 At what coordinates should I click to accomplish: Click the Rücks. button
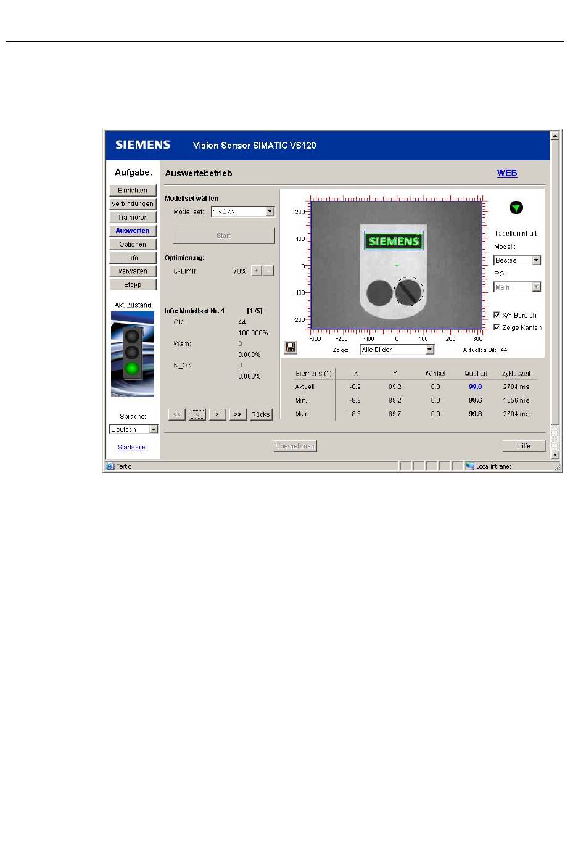(x=260, y=414)
